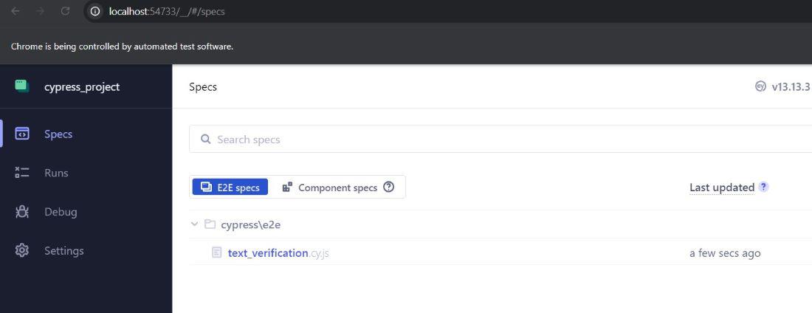This screenshot has height=313, width=812.
Task: Click the Component specs help question icon
Action: coord(389,187)
